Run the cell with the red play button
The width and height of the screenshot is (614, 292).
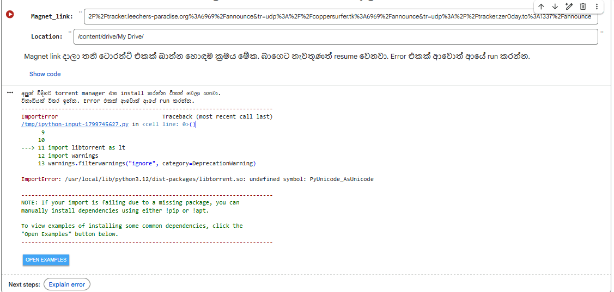10,14
